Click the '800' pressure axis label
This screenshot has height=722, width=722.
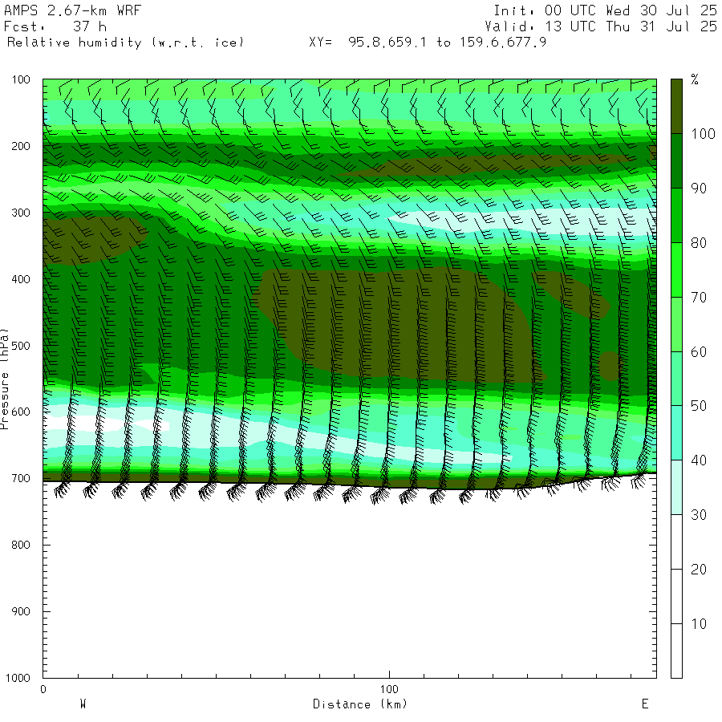click(x=21, y=545)
